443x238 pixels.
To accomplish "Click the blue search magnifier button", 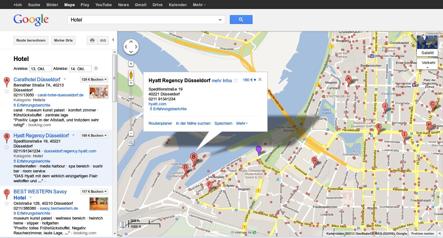I will [241, 20].
